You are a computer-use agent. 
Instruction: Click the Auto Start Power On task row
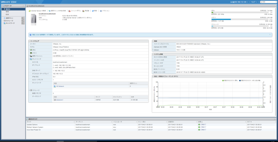tap(151, 130)
